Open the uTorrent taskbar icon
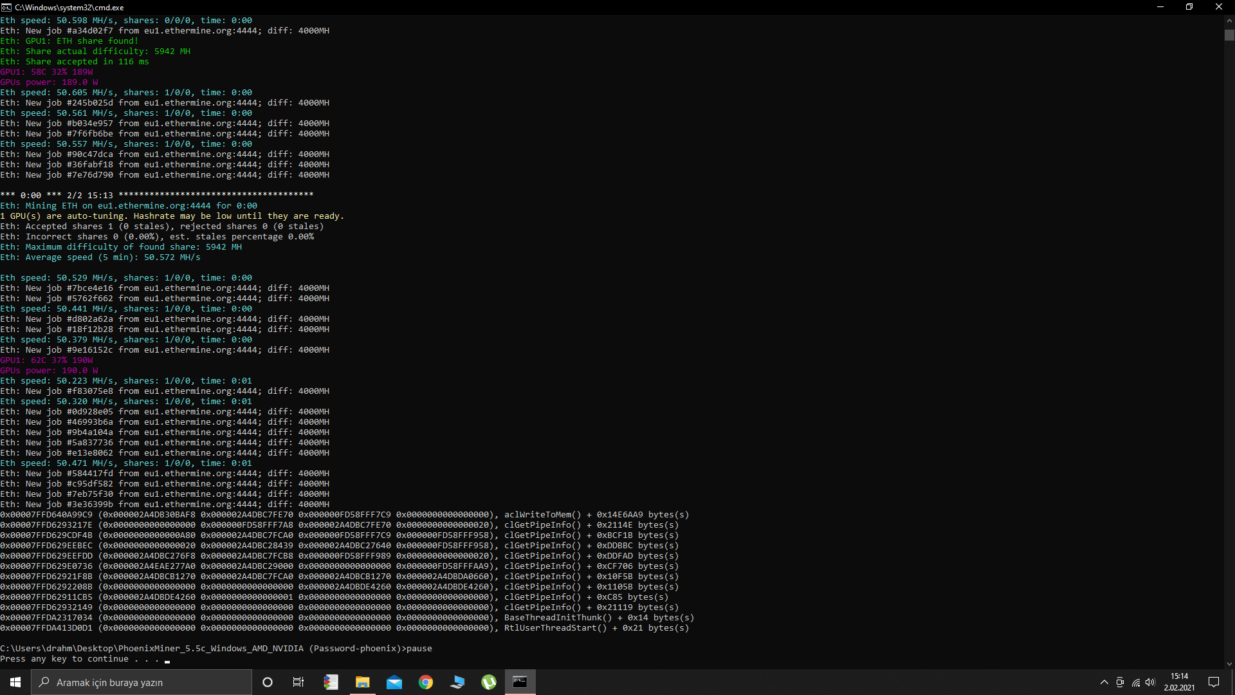Viewport: 1235px width, 695px height. tap(489, 682)
